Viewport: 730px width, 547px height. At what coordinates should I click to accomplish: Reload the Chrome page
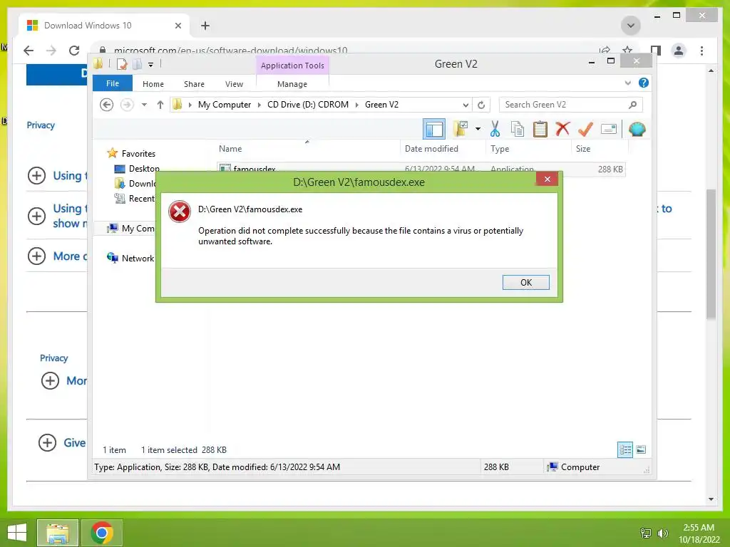click(x=73, y=51)
